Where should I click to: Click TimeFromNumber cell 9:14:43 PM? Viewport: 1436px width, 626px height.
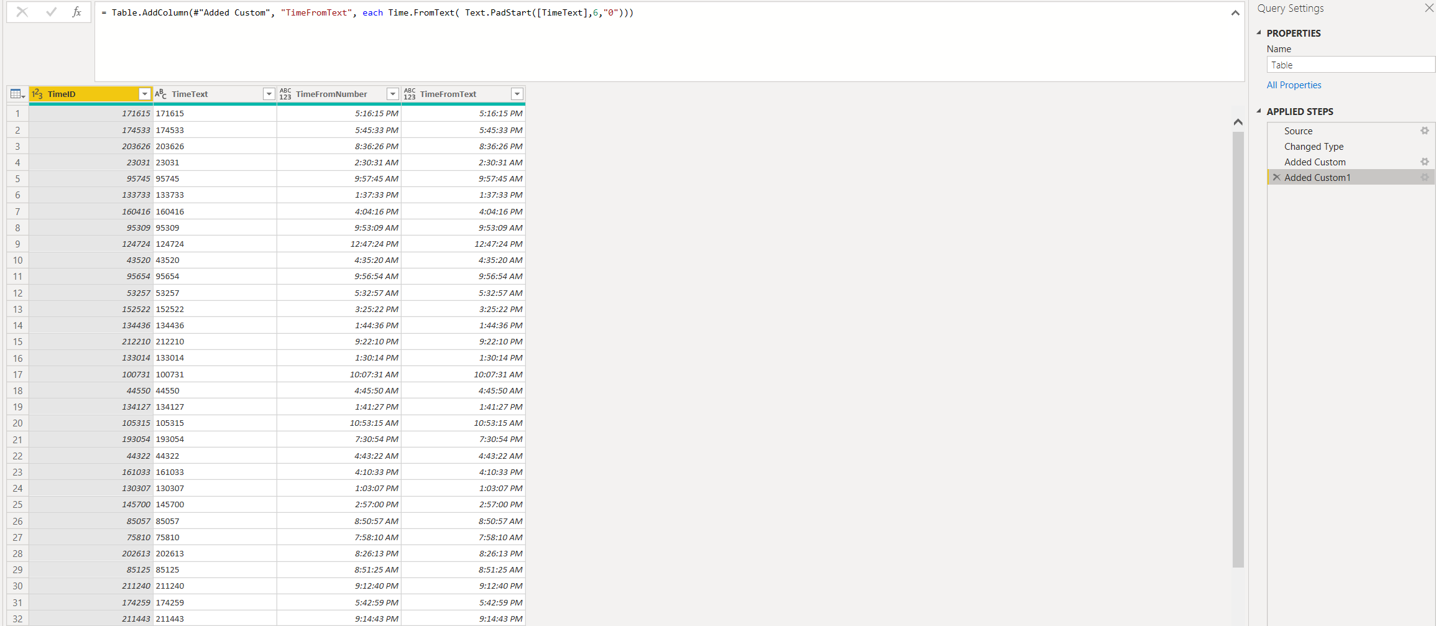pos(339,619)
